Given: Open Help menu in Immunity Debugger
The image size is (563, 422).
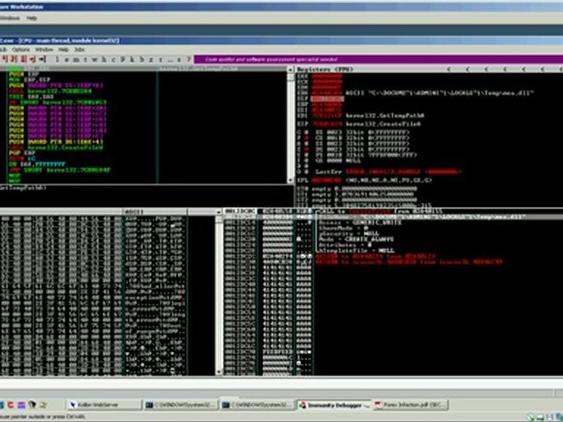Looking at the screenshot, I should (63, 49).
